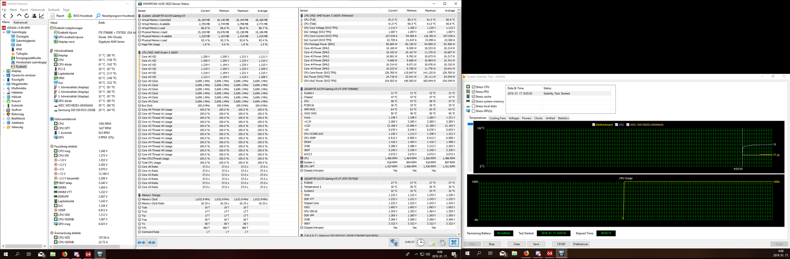Click Save button in Stability Test
This screenshot has height=259, width=790.
(536, 244)
